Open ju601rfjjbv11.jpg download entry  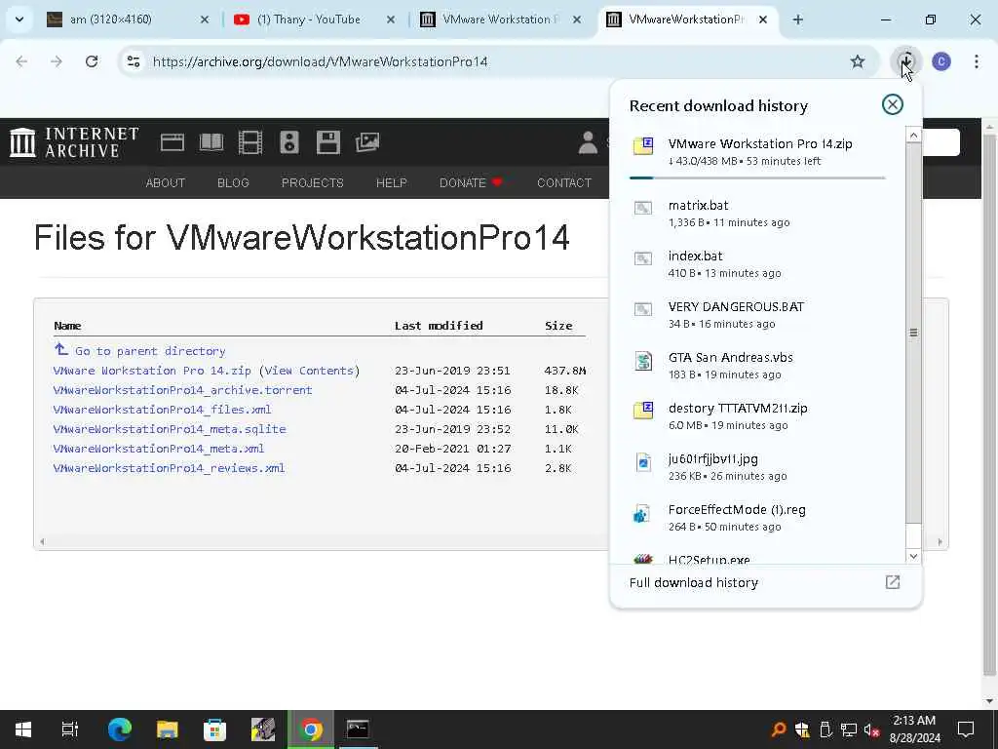point(757,467)
